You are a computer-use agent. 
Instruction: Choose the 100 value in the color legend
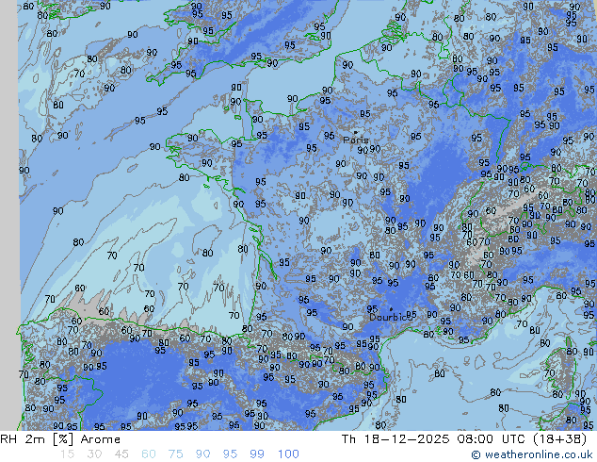(x=288, y=454)
